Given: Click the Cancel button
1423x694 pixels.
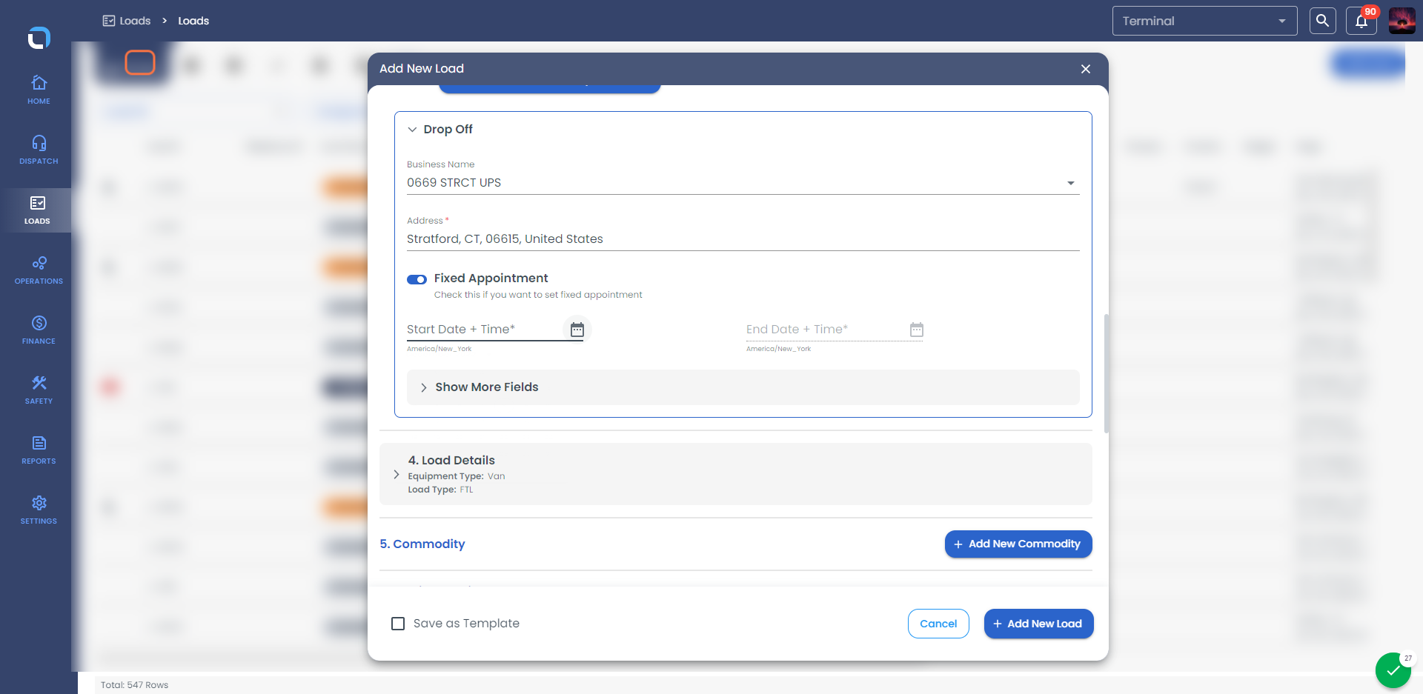Looking at the screenshot, I should pos(938,624).
